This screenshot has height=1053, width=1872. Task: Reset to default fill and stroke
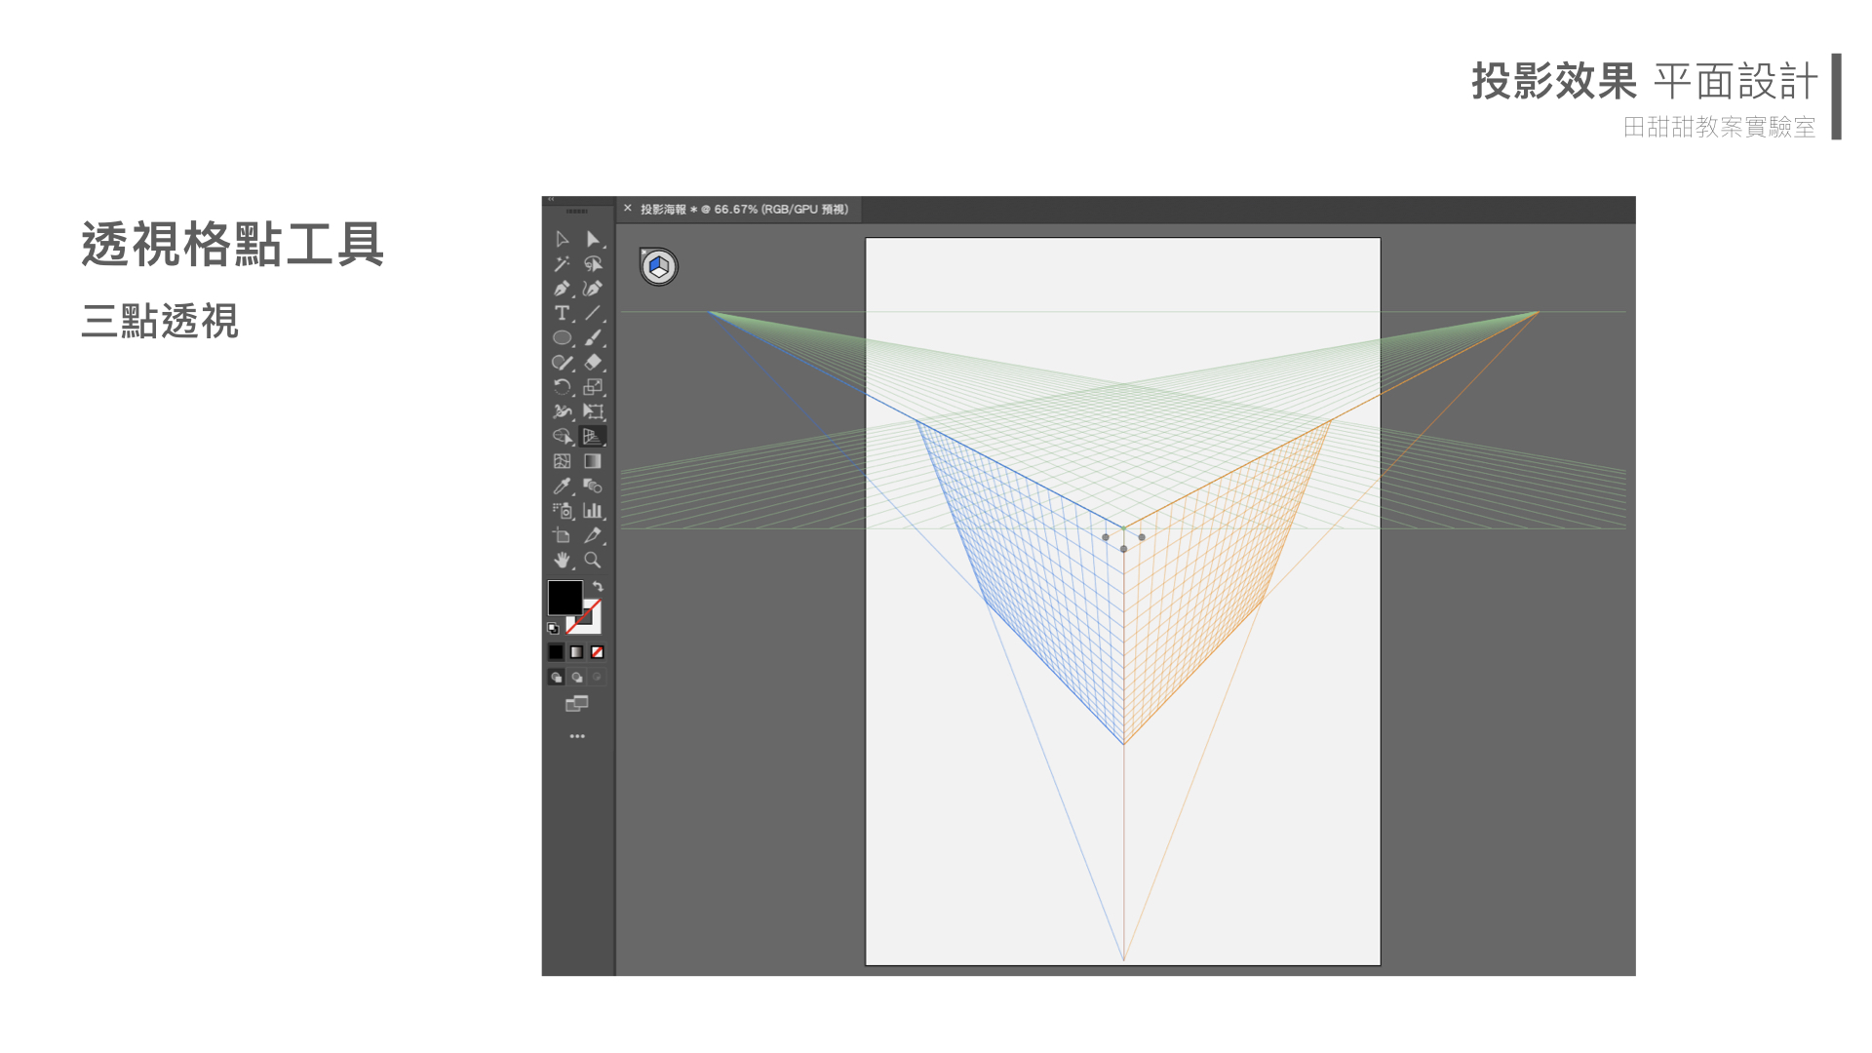pos(553,629)
